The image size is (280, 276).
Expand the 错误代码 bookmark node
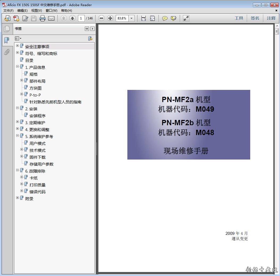(x=22, y=191)
